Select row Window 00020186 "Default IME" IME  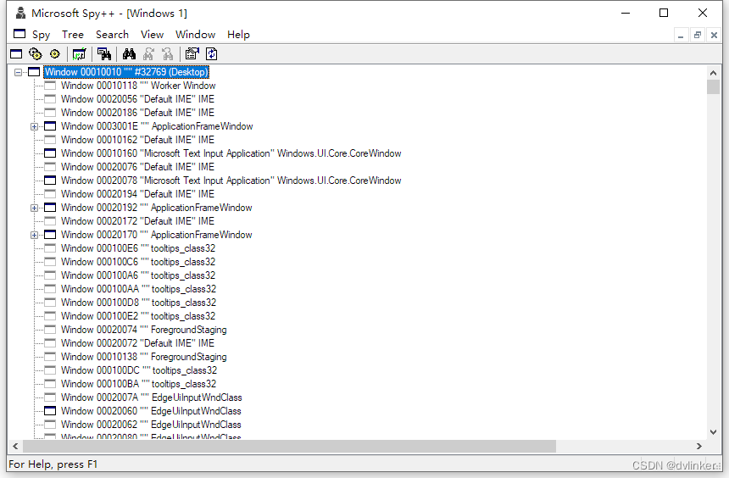[x=137, y=113]
